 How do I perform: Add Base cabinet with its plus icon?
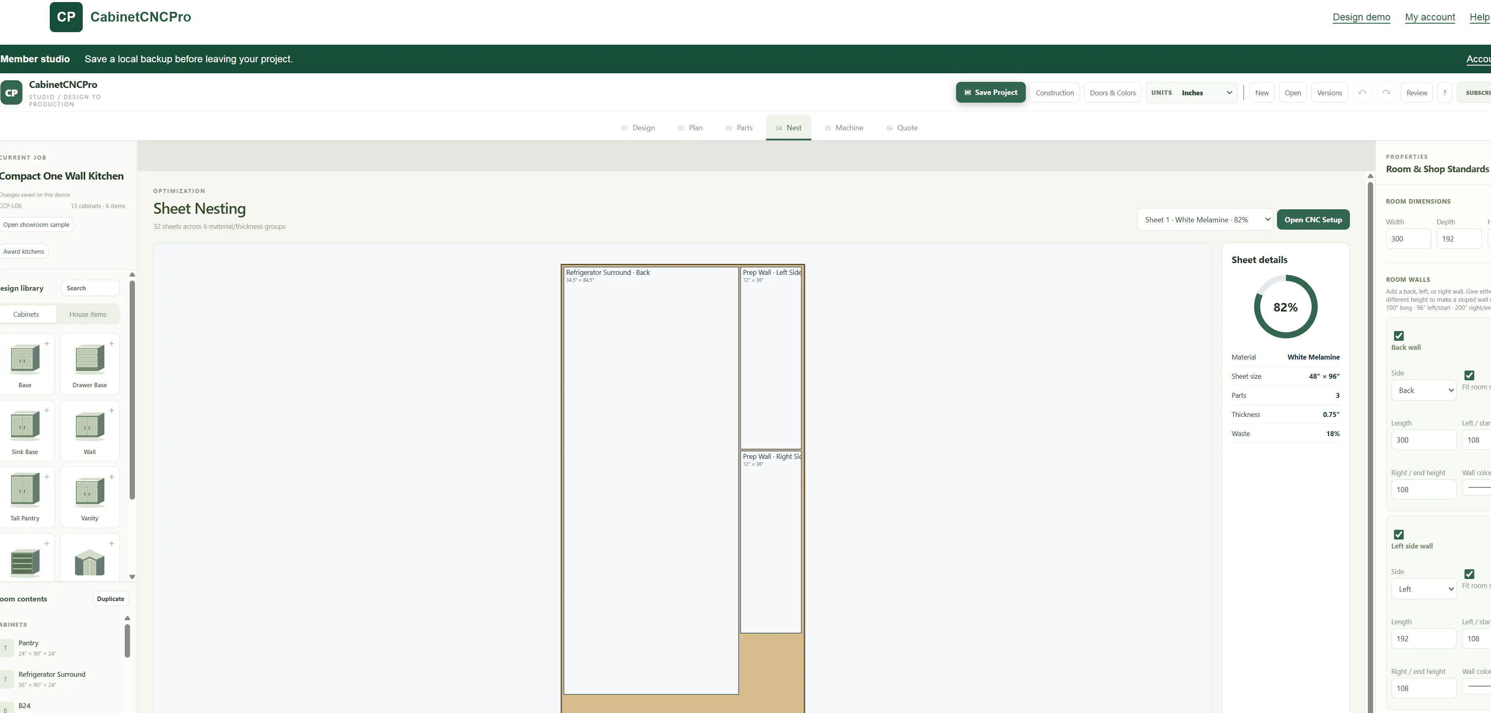(47, 344)
